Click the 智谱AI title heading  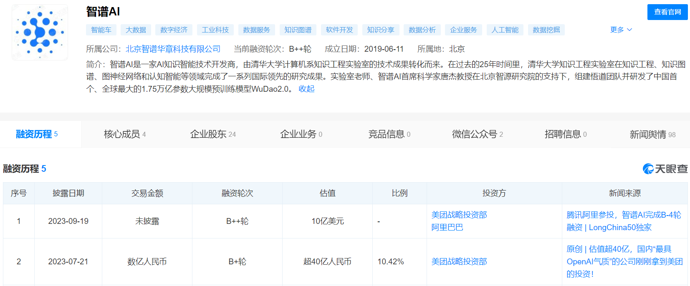coord(103,12)
